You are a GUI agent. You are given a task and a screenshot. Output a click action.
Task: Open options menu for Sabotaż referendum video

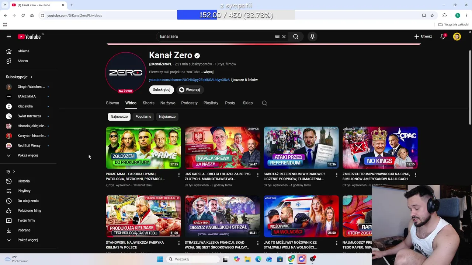(x=337, y=174)
